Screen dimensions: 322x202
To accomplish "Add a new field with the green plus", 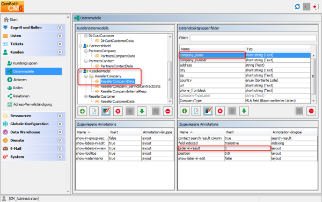I will (x=185, y=111).
